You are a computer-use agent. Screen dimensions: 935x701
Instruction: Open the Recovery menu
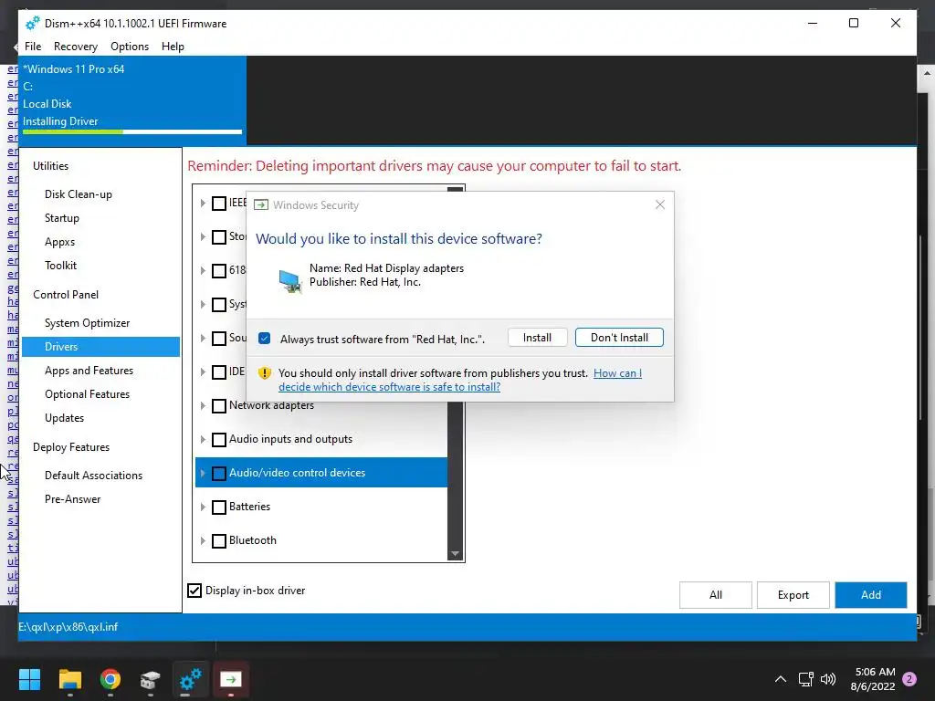point(75,47)
